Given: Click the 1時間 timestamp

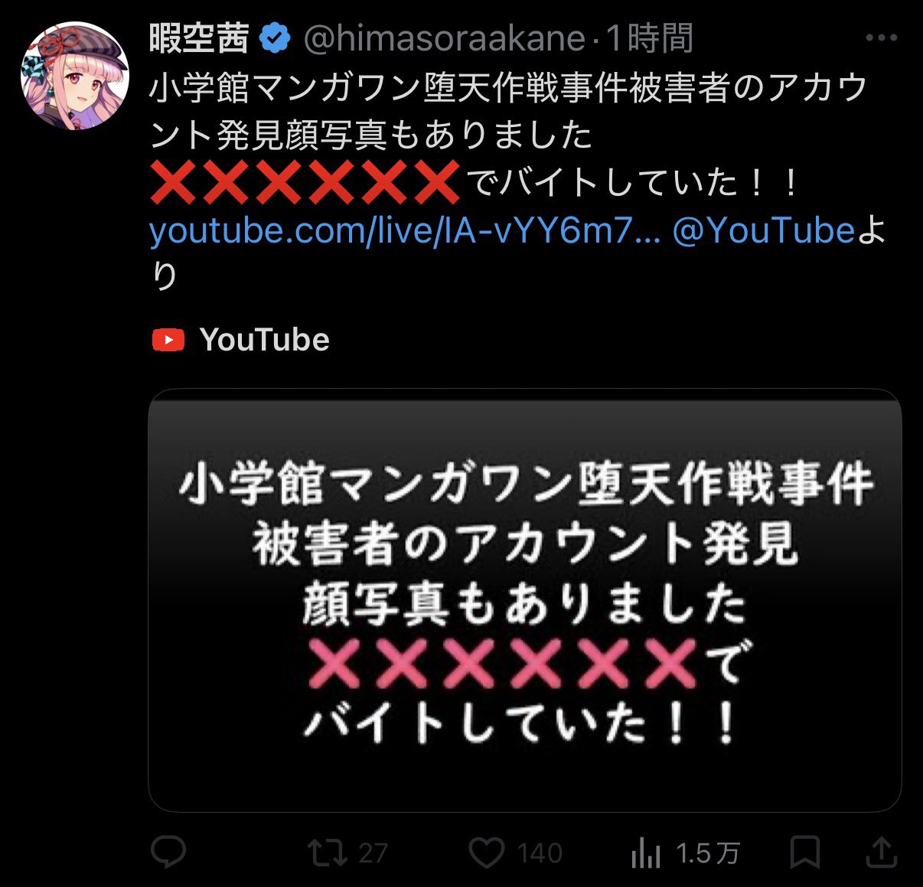Looking at the screenshot, I should point(650,38).
